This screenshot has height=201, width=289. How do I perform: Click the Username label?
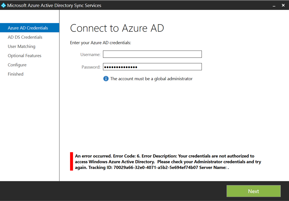pos(90,54)
